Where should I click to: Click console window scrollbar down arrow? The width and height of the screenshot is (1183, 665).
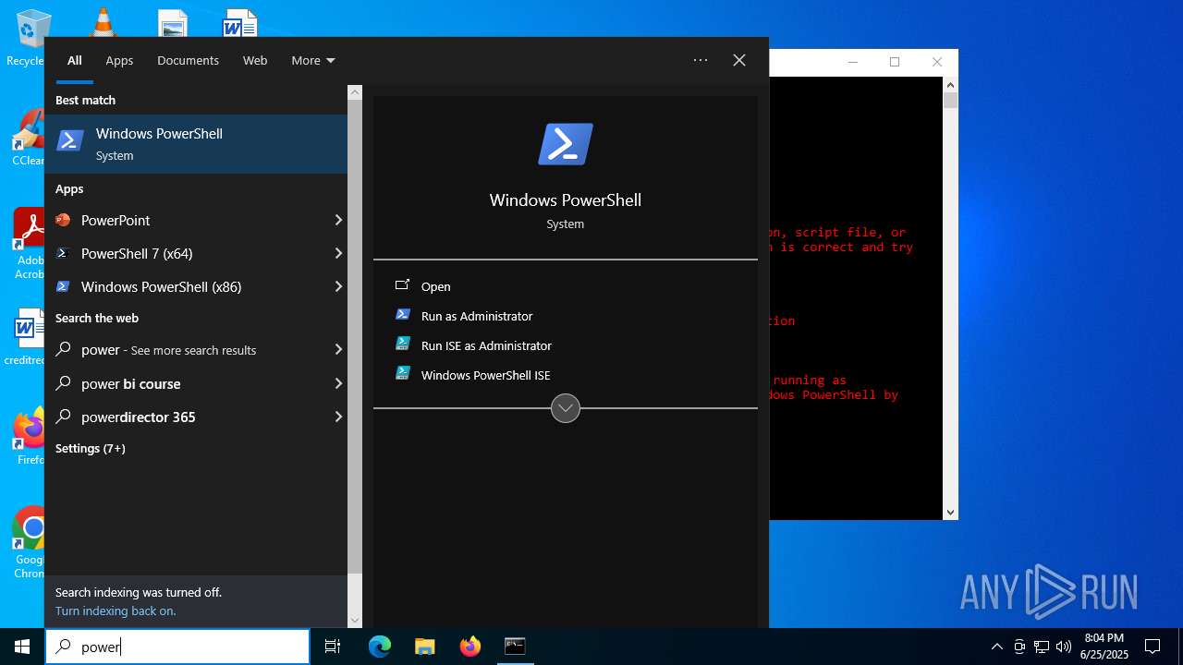point(950,512)
